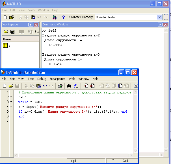The image size is (171, 164).
Task: Click Print icon in editor toolbar
Action: click(x=60, y=86)
